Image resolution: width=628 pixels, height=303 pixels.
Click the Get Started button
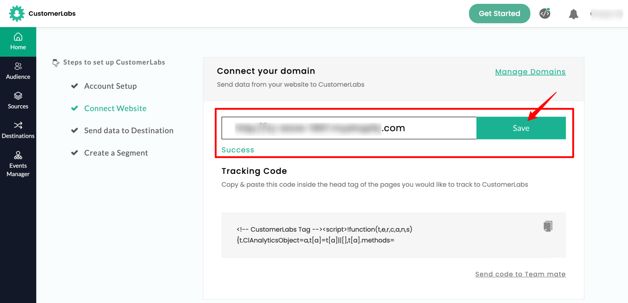coord(499,13)
